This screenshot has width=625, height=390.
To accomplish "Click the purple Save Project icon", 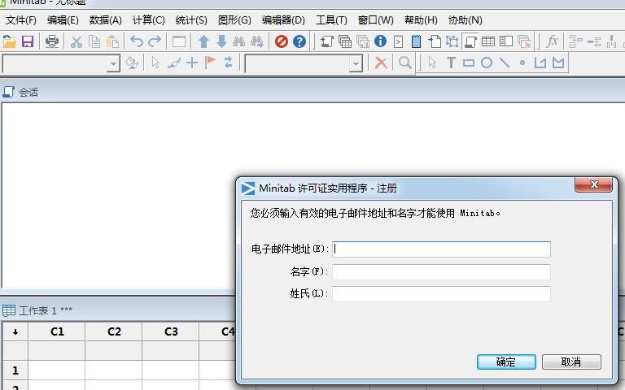I will click(28, 41).
